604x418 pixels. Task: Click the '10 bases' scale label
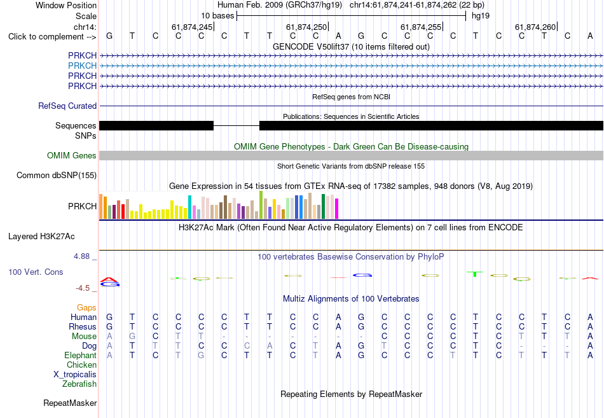coord(217,16)
